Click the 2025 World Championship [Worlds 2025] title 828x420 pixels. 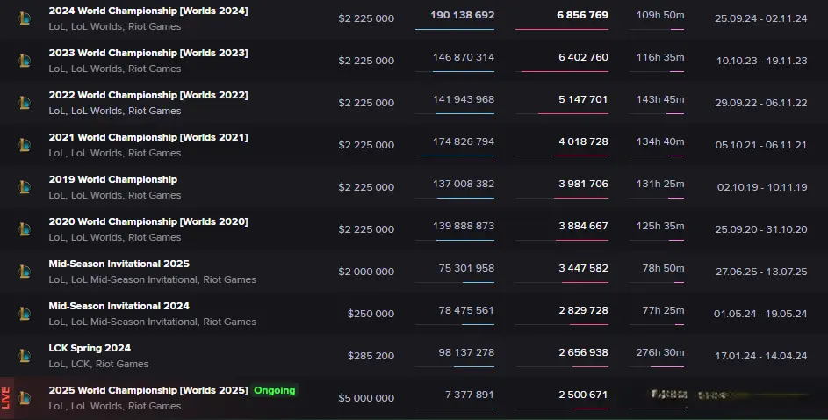(x=148, y=390)
